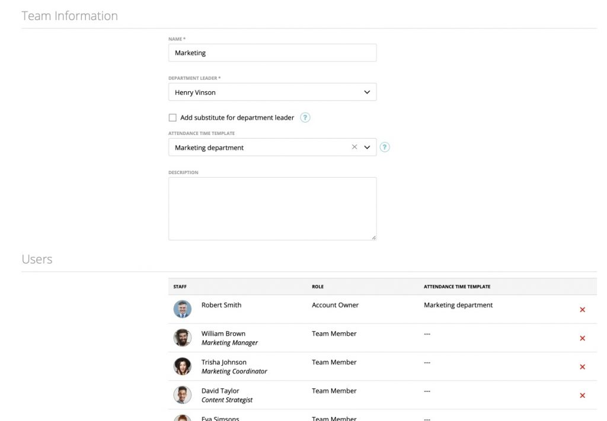
Task: Select Henry Vinson in the leader dropdown
Action: [272, 92]
